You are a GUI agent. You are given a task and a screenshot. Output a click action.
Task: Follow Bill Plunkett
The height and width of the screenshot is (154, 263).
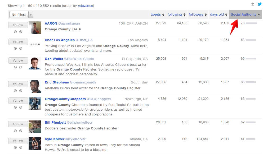(x=18, y=124)
